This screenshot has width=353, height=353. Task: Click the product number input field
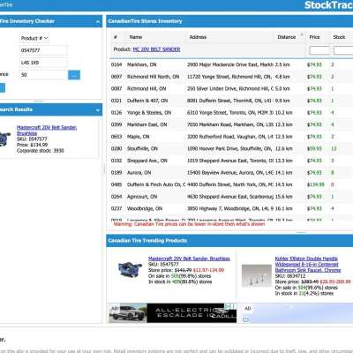tap(43, 50)
